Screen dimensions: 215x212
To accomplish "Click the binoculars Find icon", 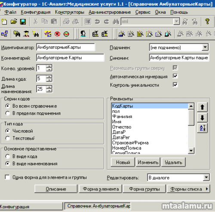I will coord(116,22).
